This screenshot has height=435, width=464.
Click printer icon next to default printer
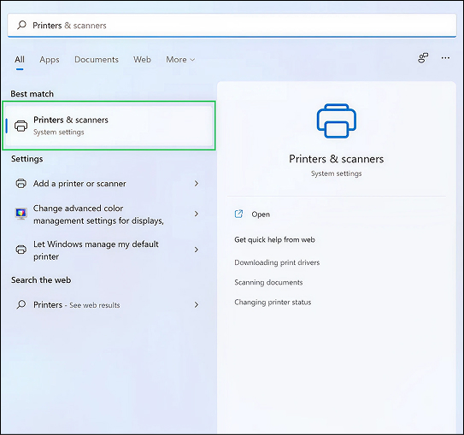21,250
